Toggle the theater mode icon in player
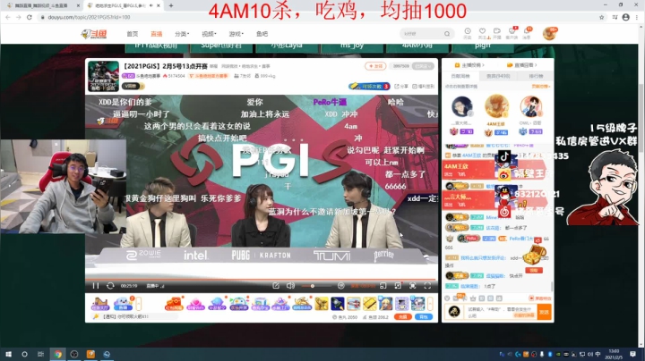The width and height of the screenshot is (645, 361). (398, 286)
